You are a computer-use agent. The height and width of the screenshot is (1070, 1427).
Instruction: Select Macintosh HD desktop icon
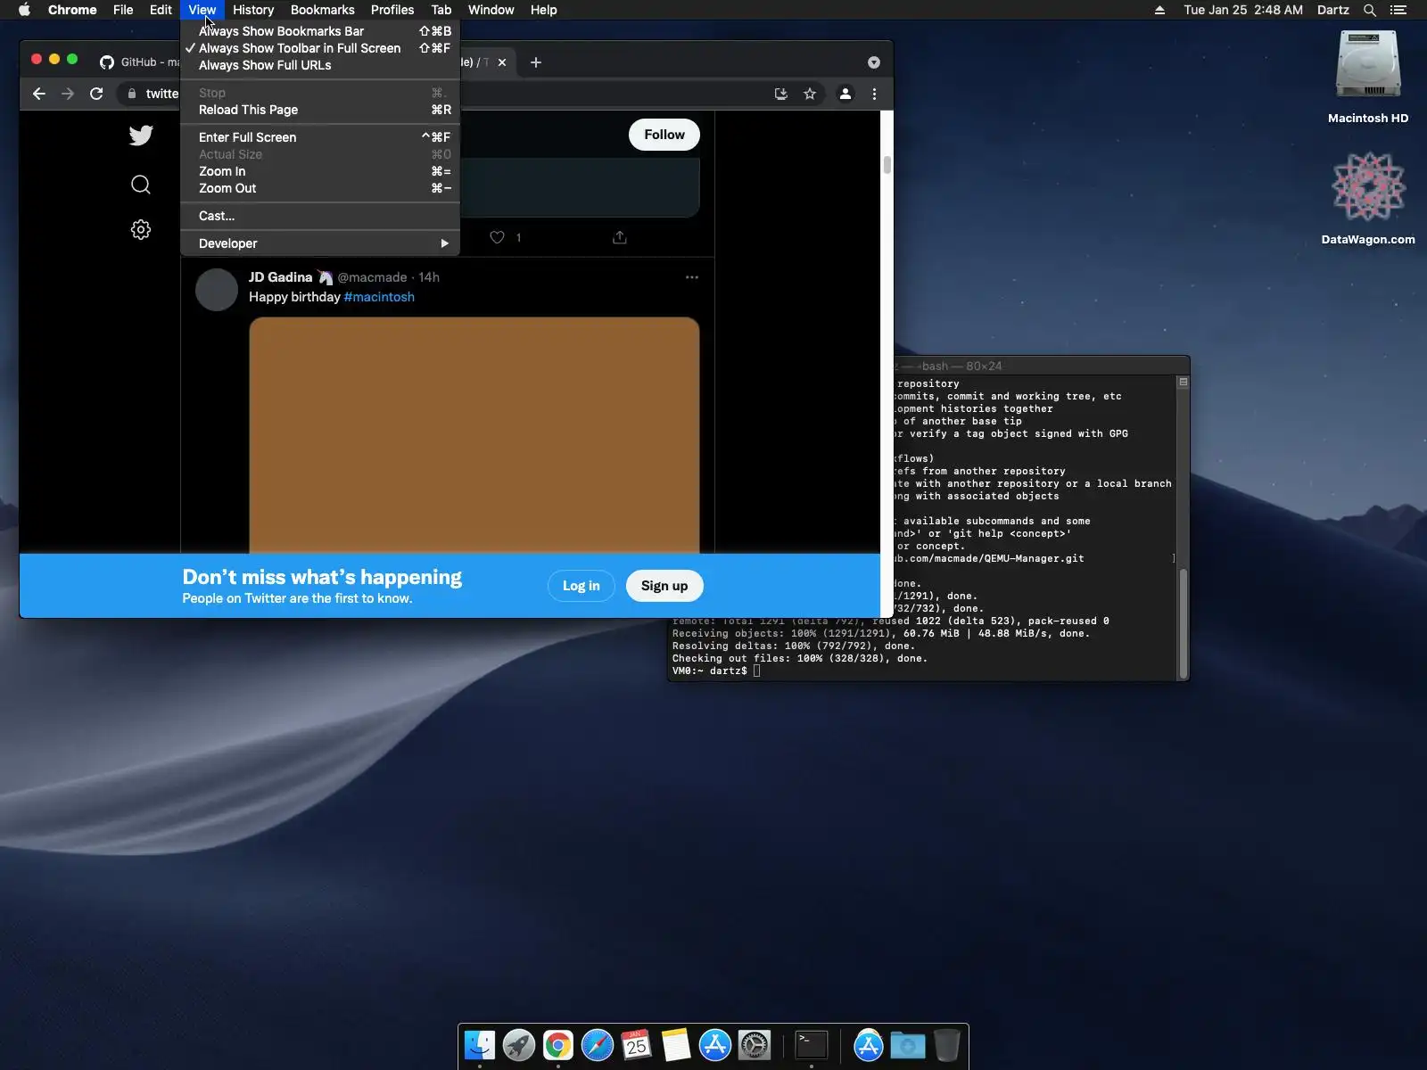coord(1368,78)
